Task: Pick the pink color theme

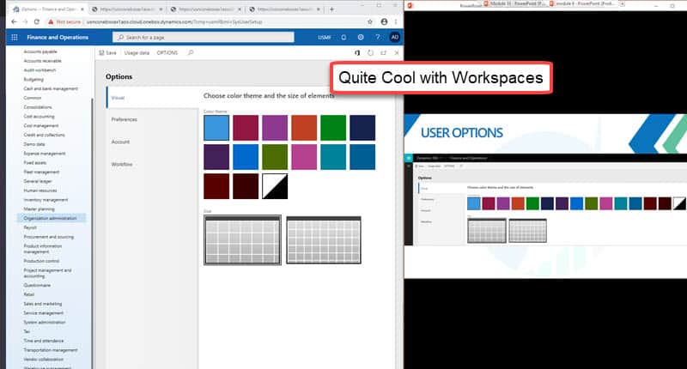Action: pyautogui.click(x=304, y=157)
